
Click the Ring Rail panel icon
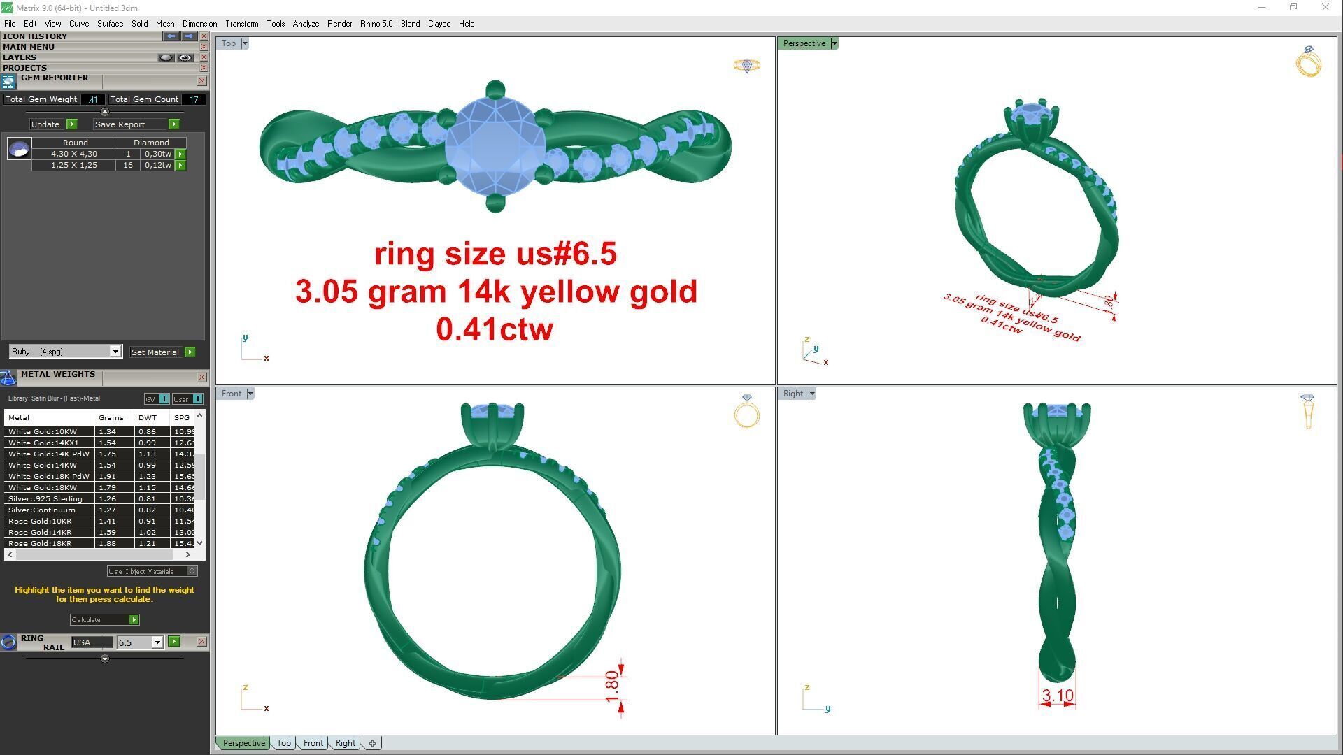(8, 642)
